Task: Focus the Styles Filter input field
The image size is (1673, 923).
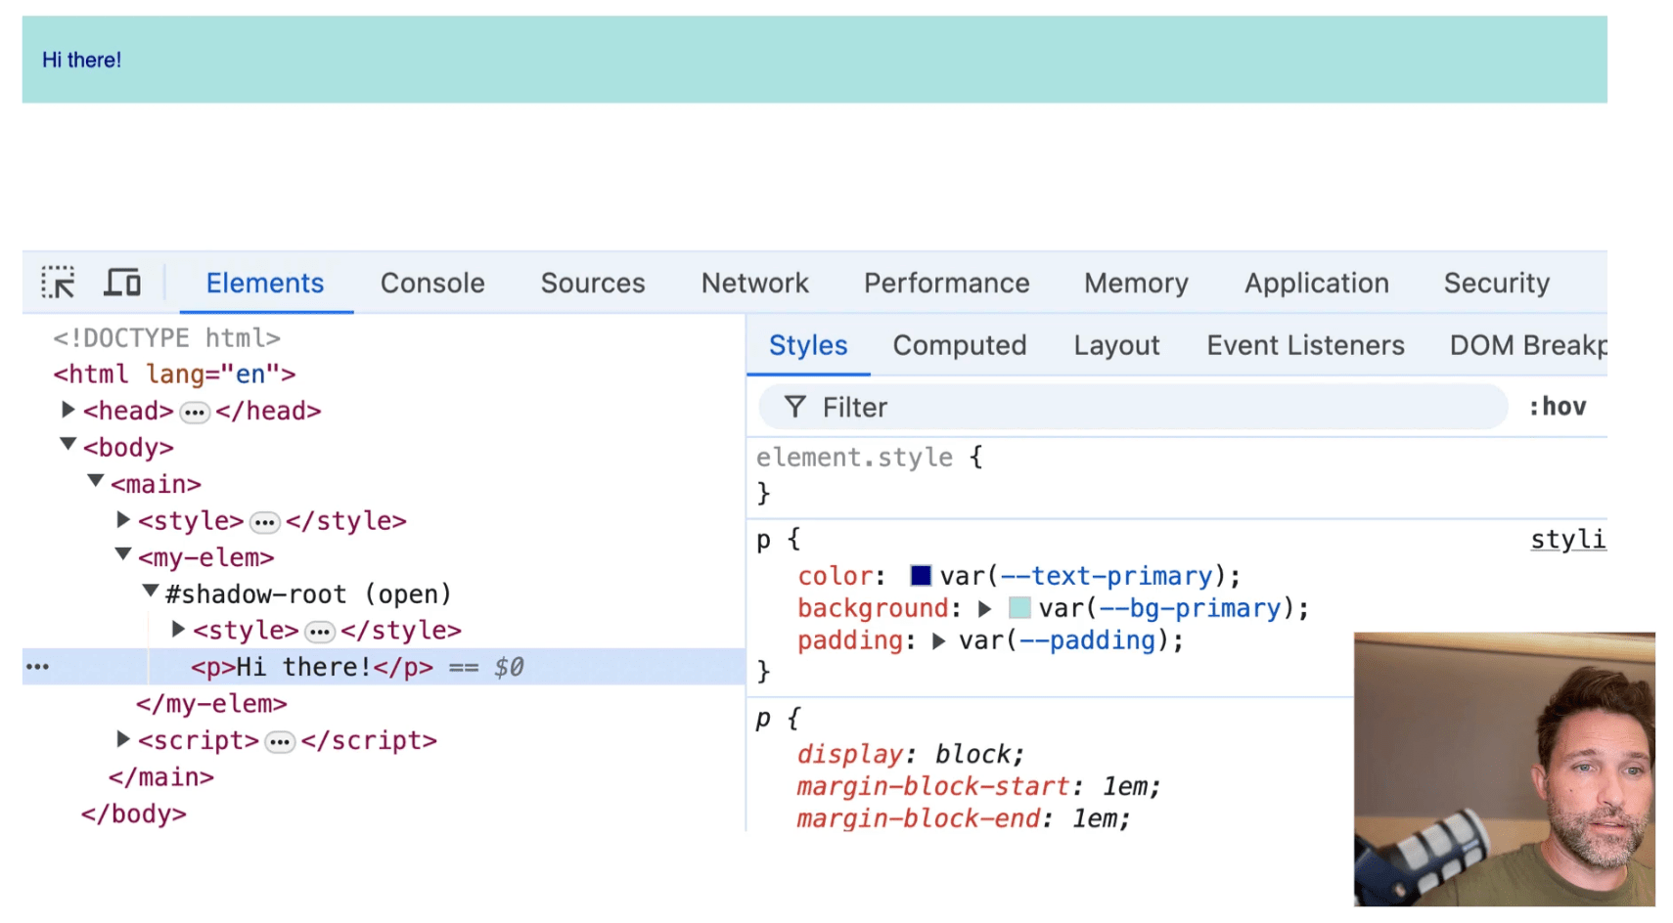Action: click(x=1133, y=407)
